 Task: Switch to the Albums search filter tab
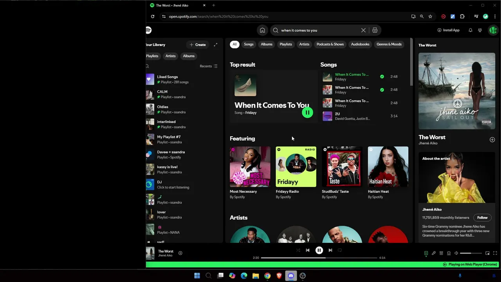[x=267, y=44]
